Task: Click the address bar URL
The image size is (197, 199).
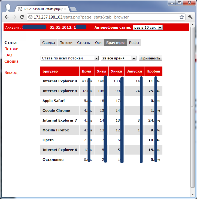Action: [x=81, y=17]
